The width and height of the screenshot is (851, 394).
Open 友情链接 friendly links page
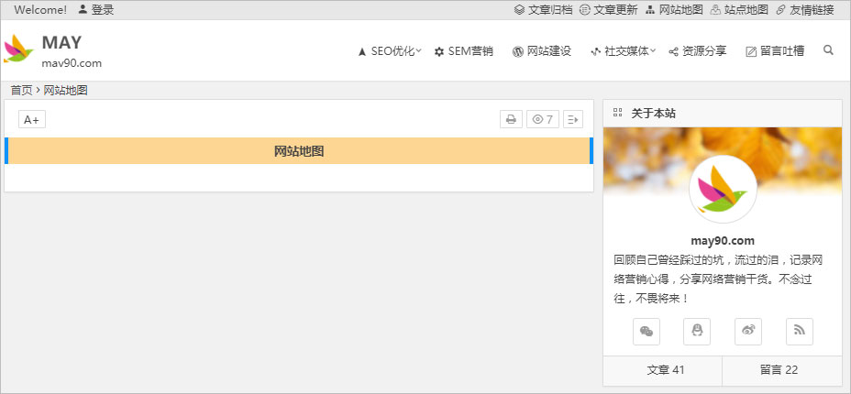point(805,10)
